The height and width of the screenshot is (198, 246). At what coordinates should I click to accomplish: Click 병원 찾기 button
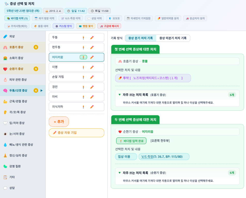pos(86,26)
